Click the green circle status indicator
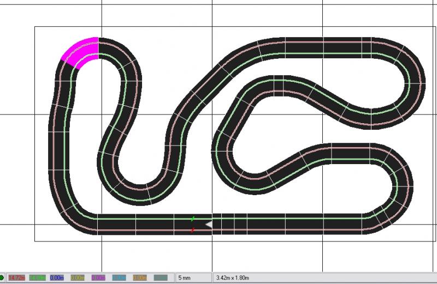The width and height of the screenshot is (437, 284). tap(2, 277)
